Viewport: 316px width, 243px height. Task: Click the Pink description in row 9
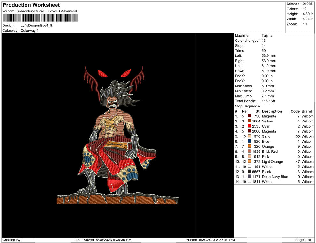click(266, 157)
